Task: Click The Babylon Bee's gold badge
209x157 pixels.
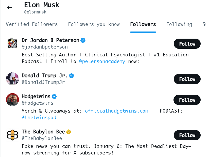Action: click(69, 132)
